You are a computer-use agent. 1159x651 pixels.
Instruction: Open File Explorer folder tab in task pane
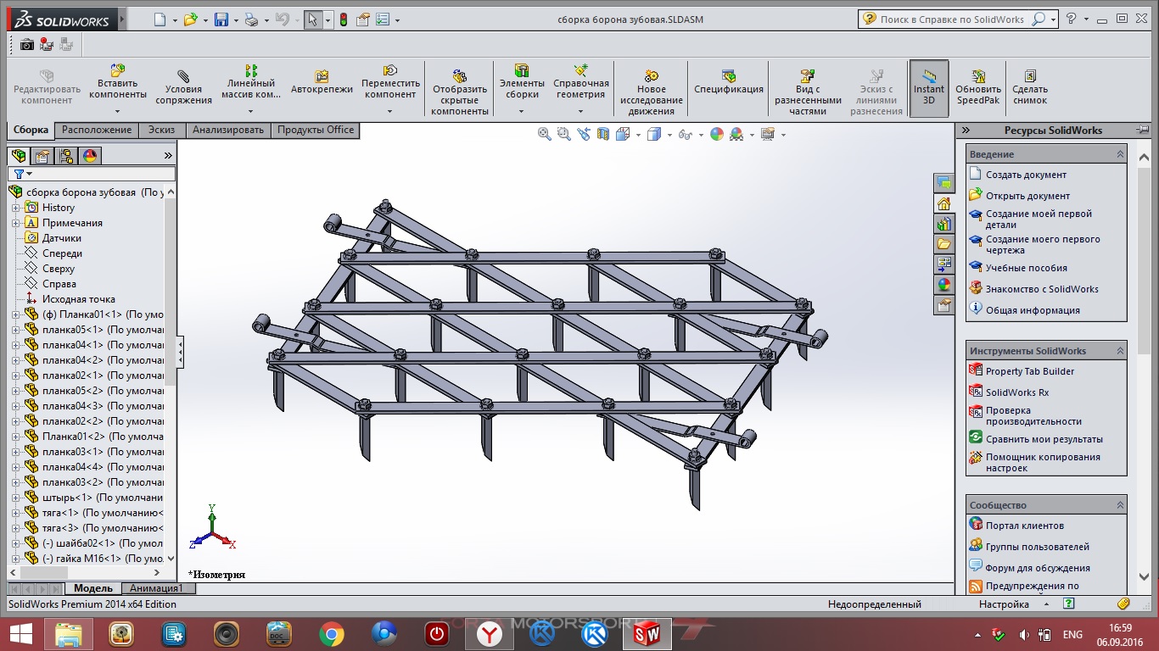coord(943,244)
